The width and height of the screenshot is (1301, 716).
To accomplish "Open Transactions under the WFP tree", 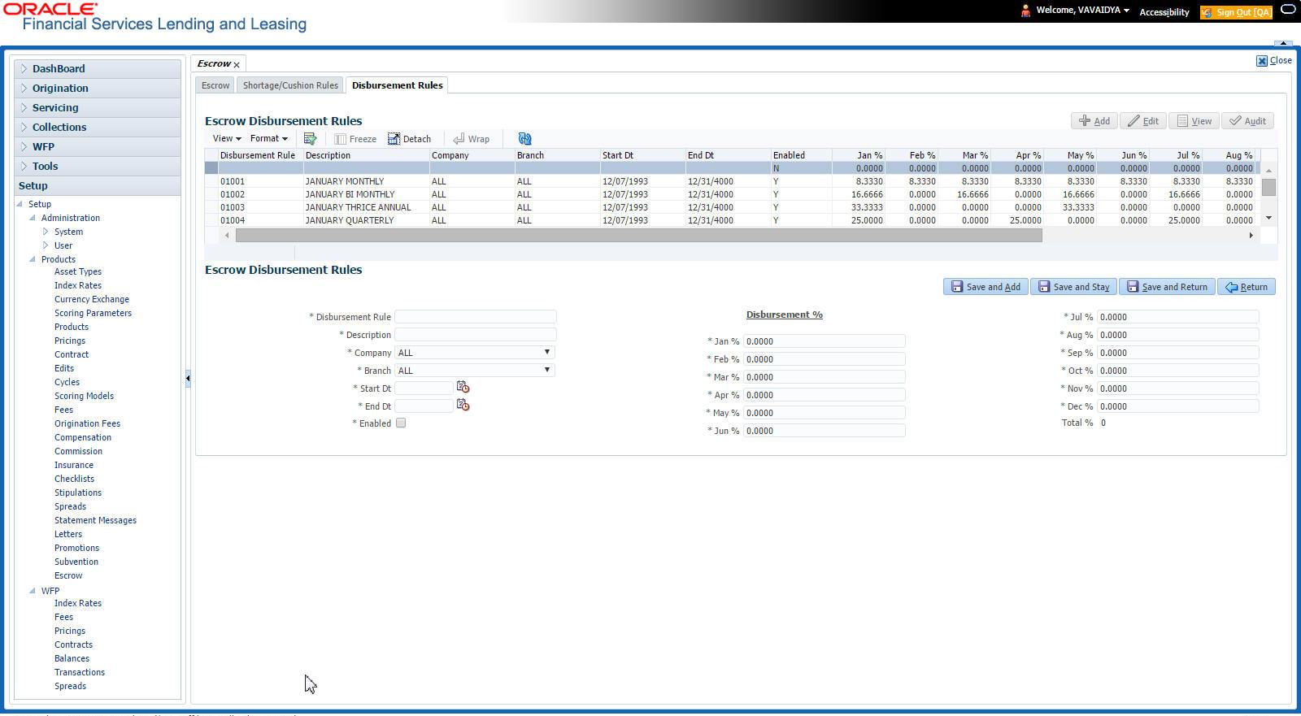I will [x=80, y=673].
